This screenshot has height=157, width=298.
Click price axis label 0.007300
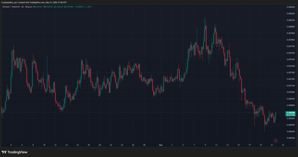click(x=290, y=73)
